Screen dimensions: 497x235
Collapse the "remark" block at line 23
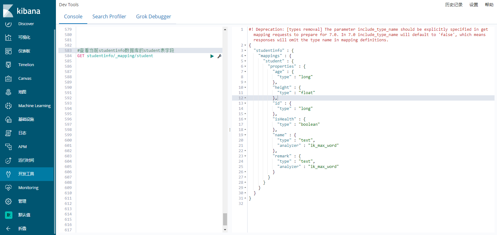[245, 156]
